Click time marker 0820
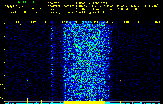This screenshot has width=163, height=104. (x=157, y=22)
